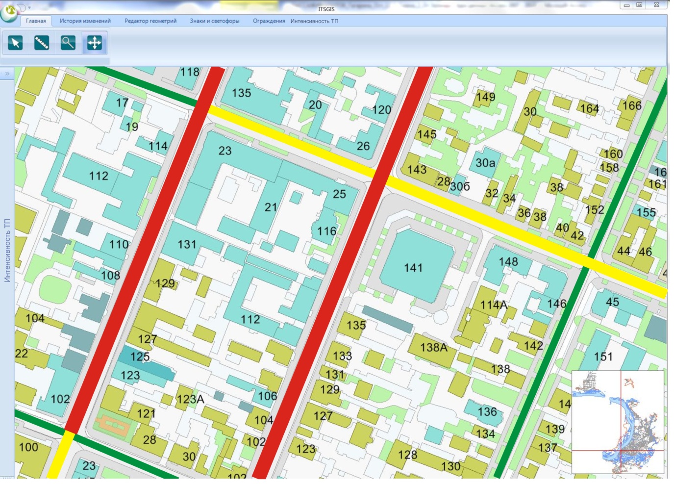674x484 pixels.
Task: Click building label 166
Action: tap(632, 105)
